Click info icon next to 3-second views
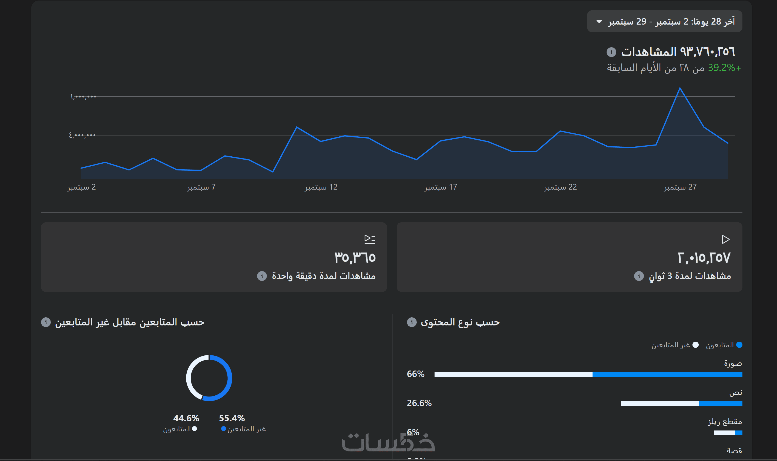Screen dimensions: 777x461 coord(638,275)
